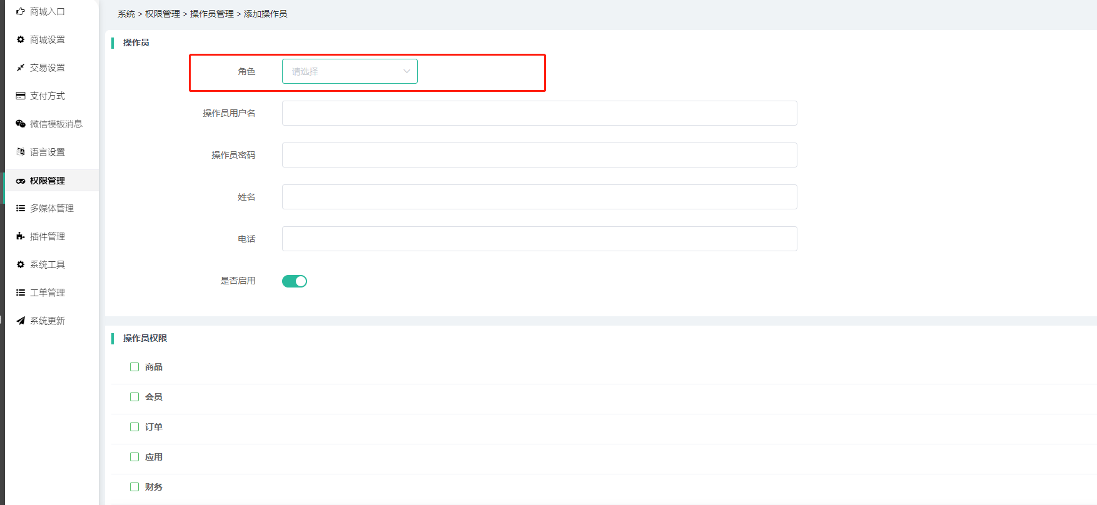Click the 语言设置 translate icon

click(21, 152)
